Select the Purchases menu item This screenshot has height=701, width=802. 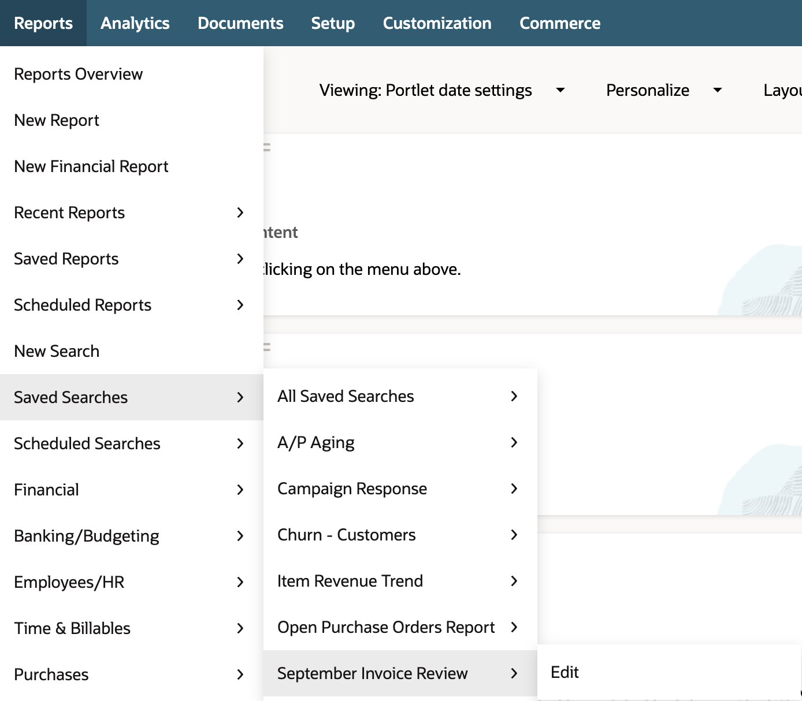(x=132, y=674)
